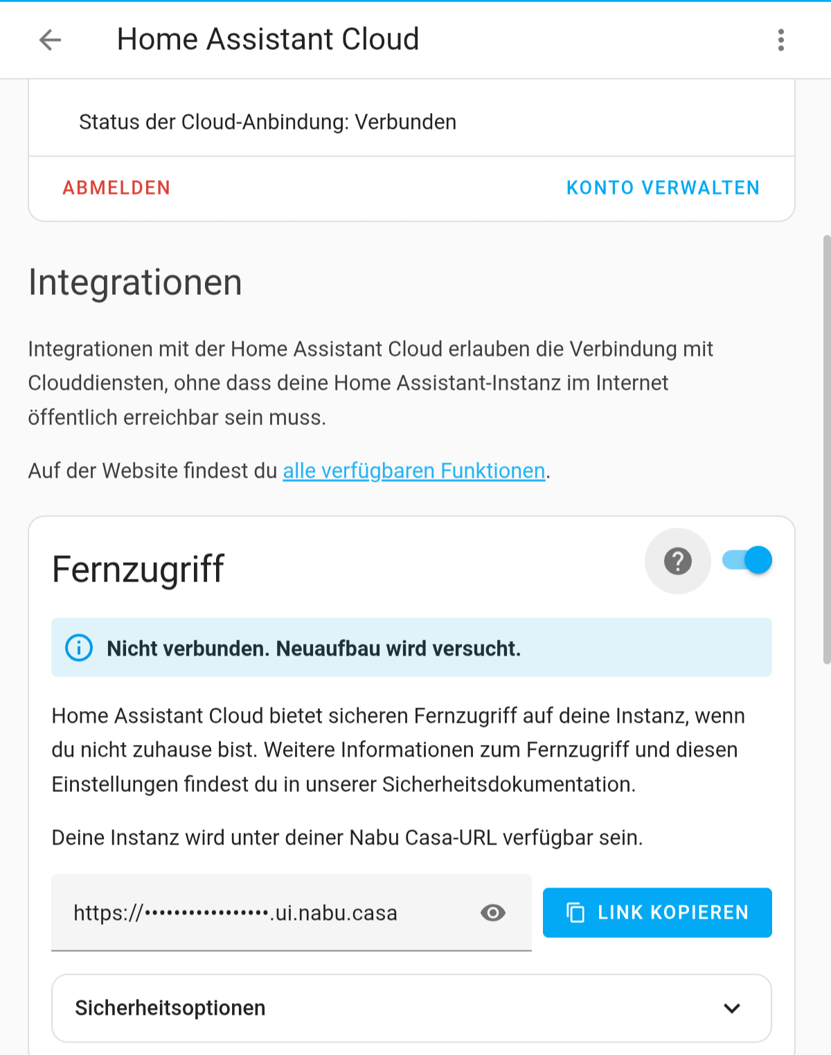The height and width of the screenshot is (1055, 831).
Task: Click the copy icon on Link kopieren
Action: tap(575, 912)
